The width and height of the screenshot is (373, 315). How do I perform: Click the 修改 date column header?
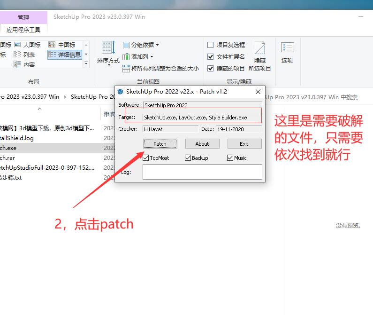(x=109, y=114)
